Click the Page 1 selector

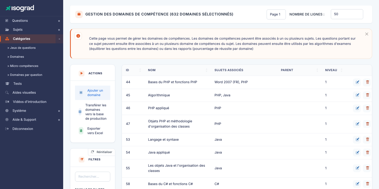(x=276, y=14)
